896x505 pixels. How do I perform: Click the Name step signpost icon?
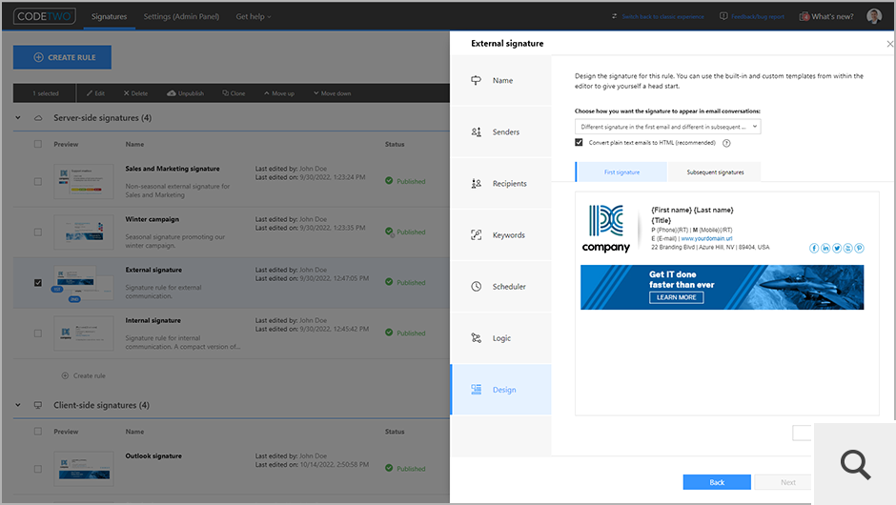(x=476, y=81)
